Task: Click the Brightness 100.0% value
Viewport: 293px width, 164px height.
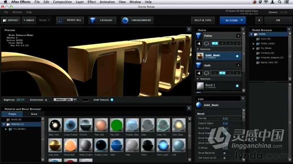Action: point(20,100)
